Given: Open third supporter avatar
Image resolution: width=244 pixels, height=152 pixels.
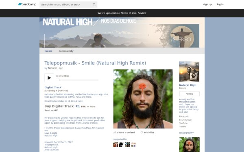Looking at the screenshot, I should (127, 145).
